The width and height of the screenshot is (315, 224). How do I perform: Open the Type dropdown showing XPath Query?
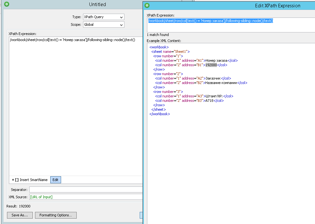(x=103, y=17)
